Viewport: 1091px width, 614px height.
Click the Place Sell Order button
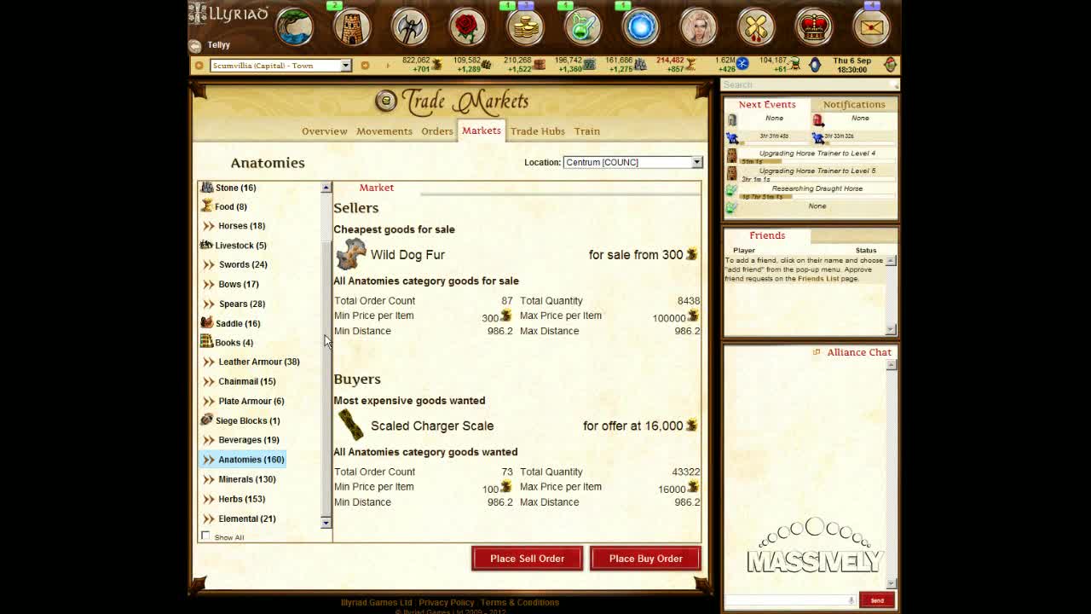[x=527, y=559]
